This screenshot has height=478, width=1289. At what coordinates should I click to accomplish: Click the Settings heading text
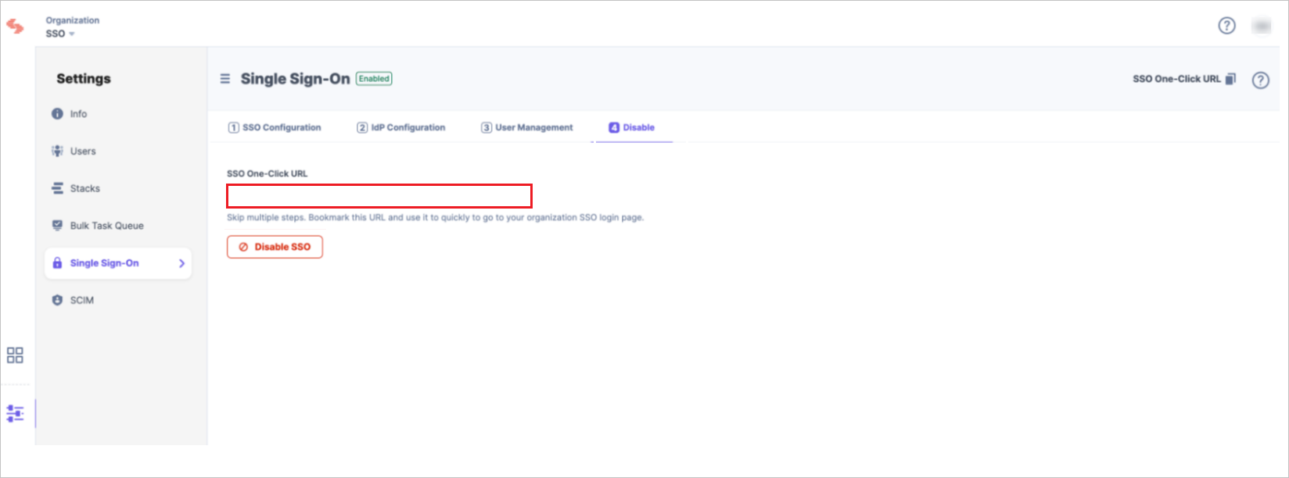[84, 79]
